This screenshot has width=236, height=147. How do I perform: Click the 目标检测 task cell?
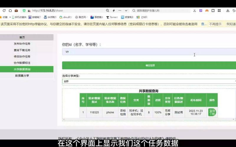(123, 112)
